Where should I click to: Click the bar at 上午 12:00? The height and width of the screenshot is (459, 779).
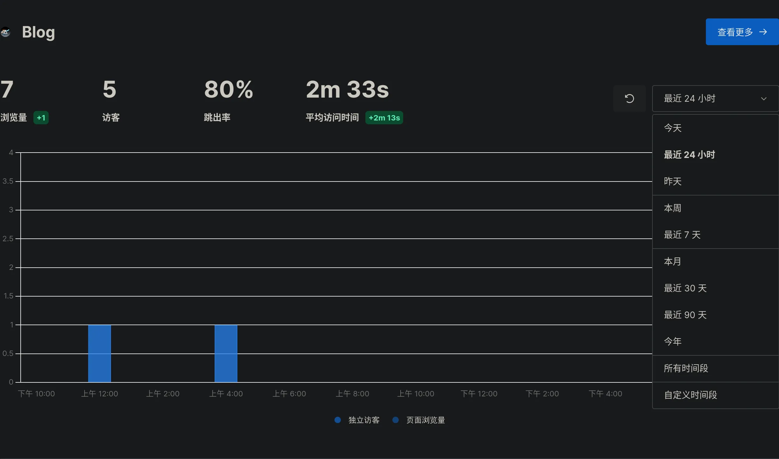pos(100,353)
